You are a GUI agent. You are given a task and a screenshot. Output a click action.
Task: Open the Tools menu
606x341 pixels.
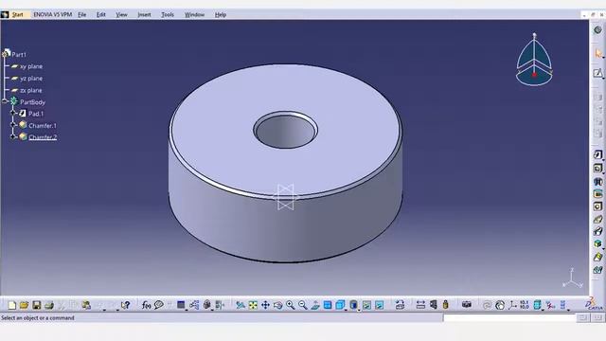point(168,15)
